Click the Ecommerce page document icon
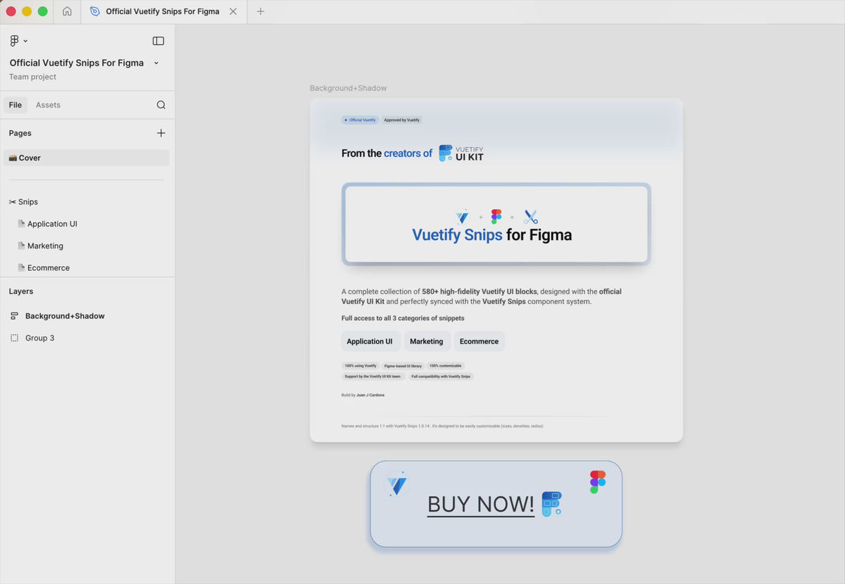This screenshot has width=845, height=584. (x=21, y=267)
